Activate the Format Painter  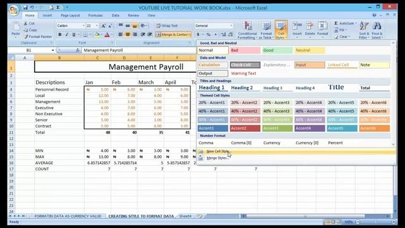tap(38, 37)
